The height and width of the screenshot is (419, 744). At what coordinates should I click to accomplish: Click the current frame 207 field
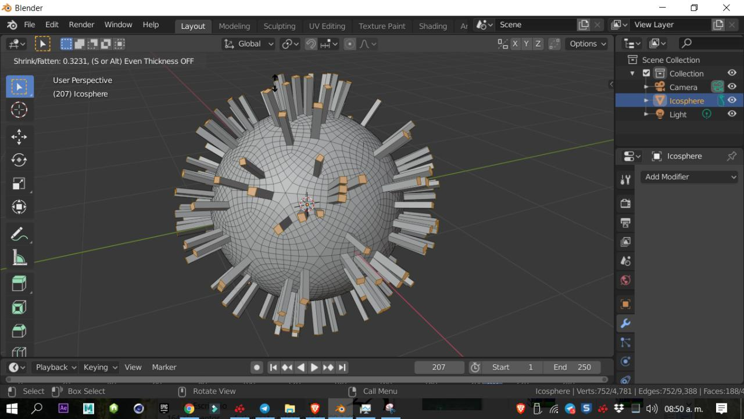point(439,367)
